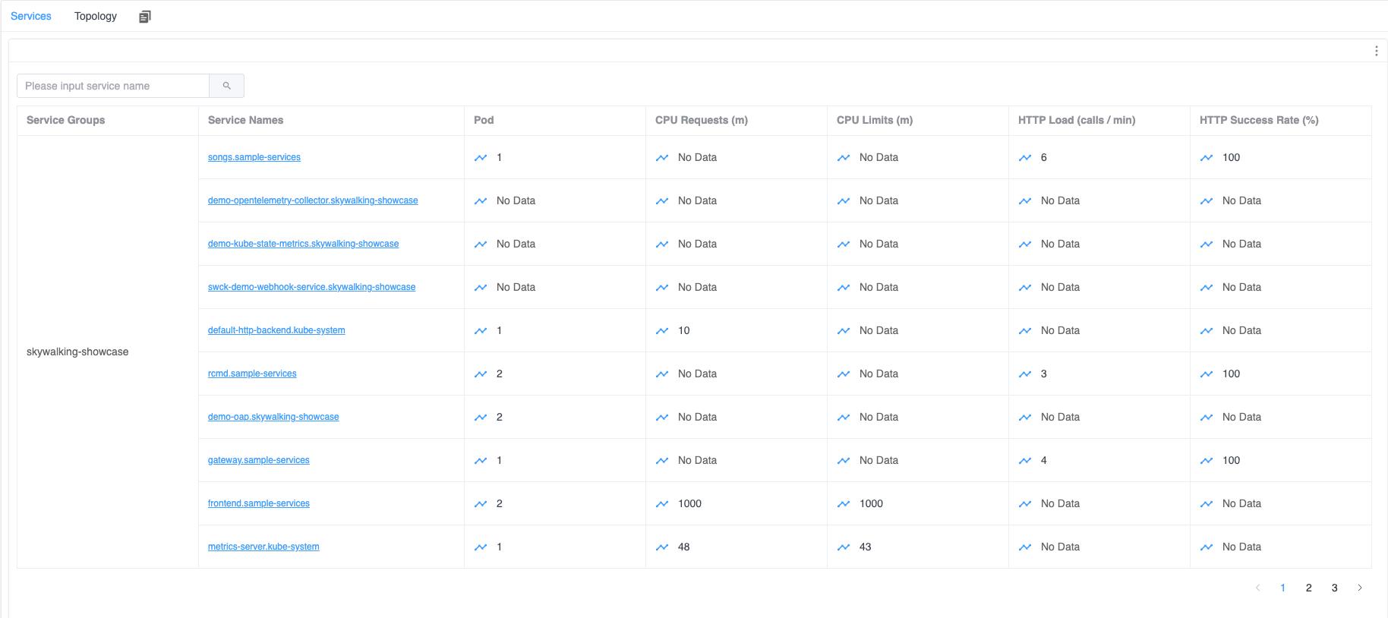This screenshot has height=618, width=1388.
Task: Open trend icon for frontend CPU Requests
Action: (662, 504)
